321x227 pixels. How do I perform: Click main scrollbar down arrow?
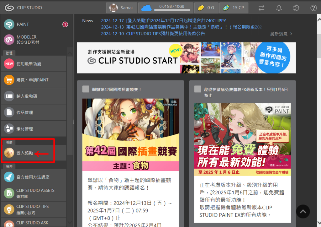tap(319, 223)
